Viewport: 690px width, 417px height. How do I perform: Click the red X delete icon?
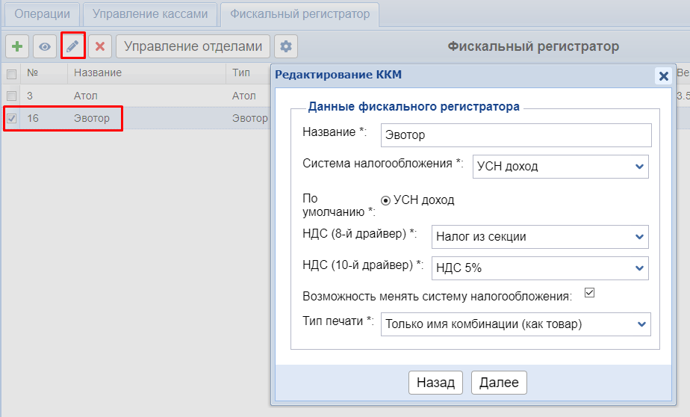[x=99, y=46]
